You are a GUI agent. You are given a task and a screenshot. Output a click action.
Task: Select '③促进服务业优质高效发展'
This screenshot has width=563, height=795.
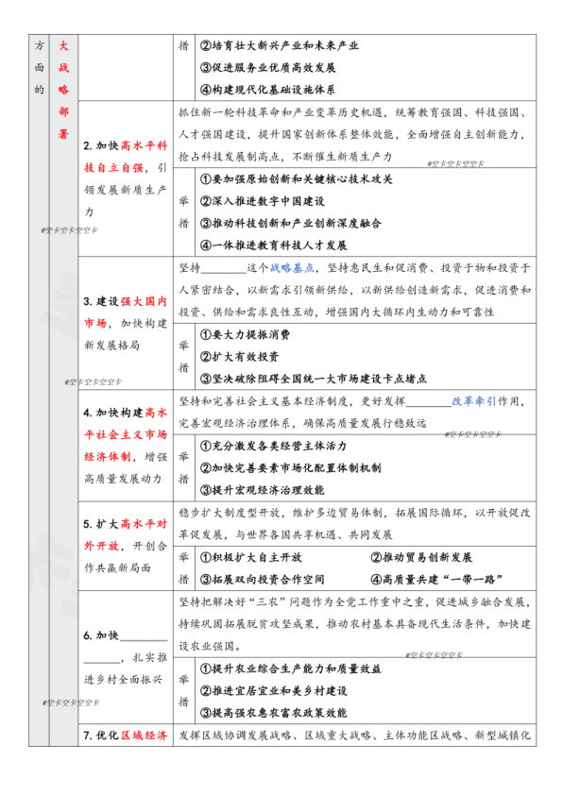tap(267, 67)
